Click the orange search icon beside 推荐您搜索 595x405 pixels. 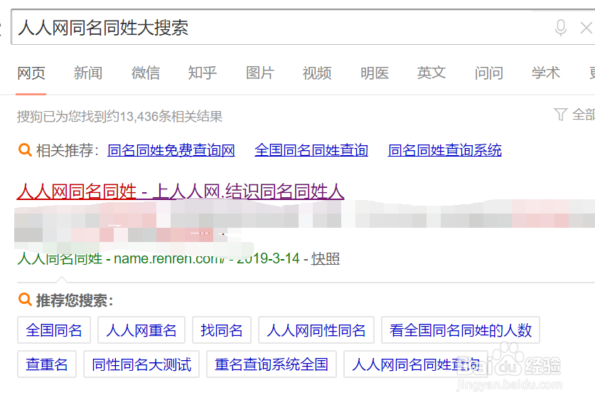coord(25,300)
